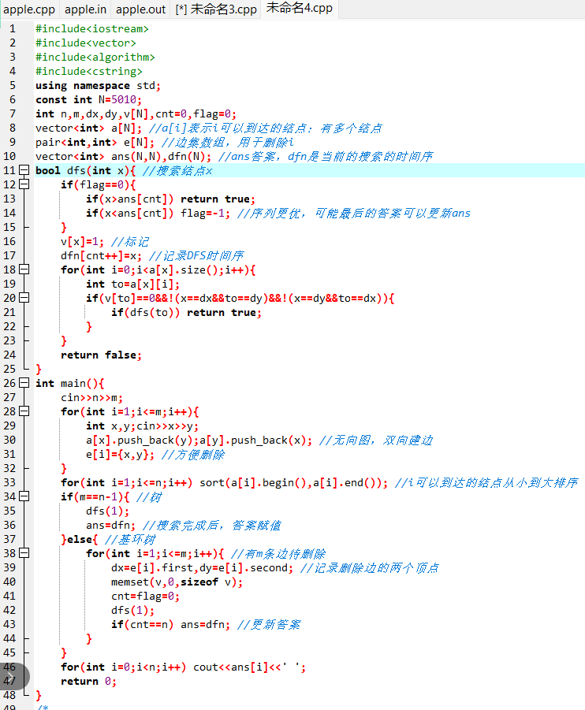Collapse the main function fold marker

24,384
